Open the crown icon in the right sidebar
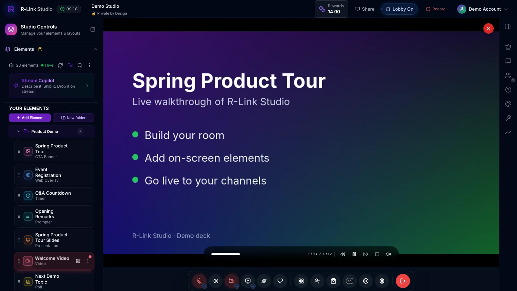This screenshot has height=291, width=517. coord(508,47)
